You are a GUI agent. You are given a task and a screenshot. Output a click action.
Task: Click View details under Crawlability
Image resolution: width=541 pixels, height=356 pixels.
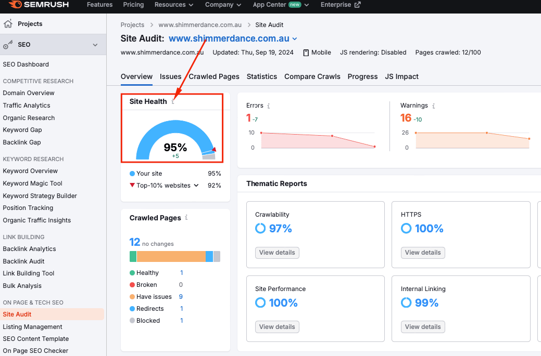[x=277, y=253]
